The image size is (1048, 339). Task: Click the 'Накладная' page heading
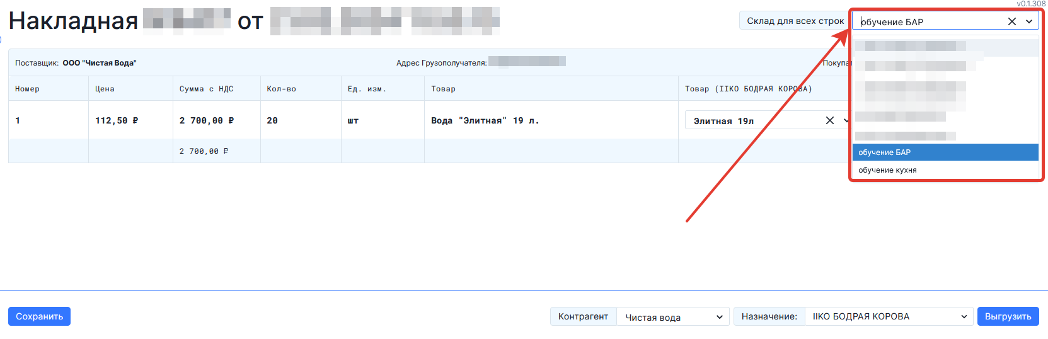pyautogui.click(x=73, y=21)
